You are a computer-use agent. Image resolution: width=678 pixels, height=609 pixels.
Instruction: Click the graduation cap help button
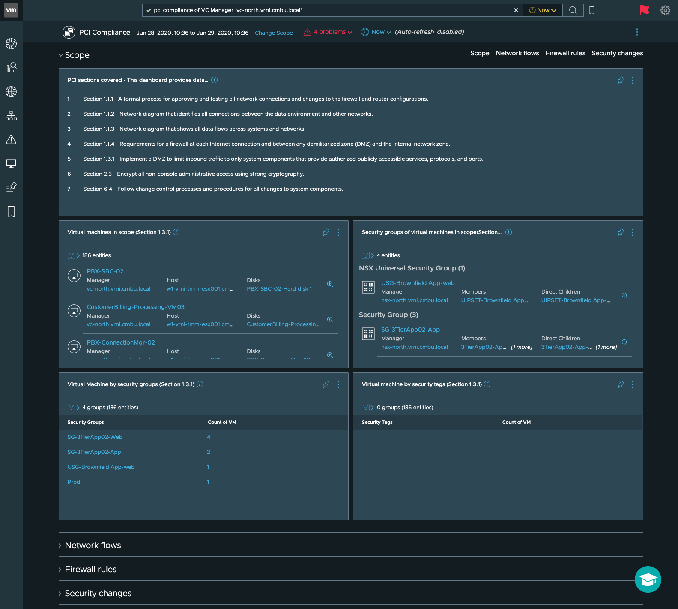click(x=648, y=579)
